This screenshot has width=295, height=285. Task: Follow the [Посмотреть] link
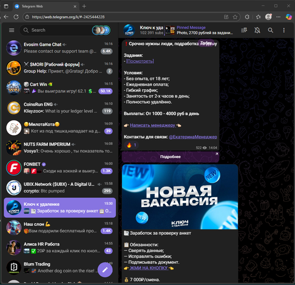140,61
